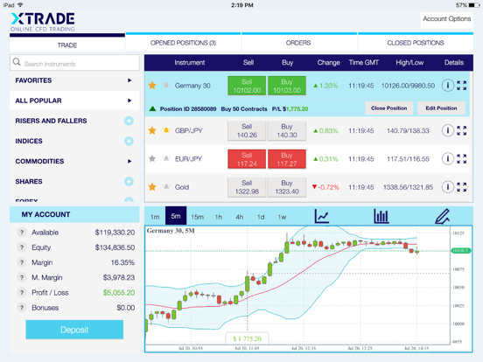
Task: Expand Shares with plus icon
Action: pos(129,181)
